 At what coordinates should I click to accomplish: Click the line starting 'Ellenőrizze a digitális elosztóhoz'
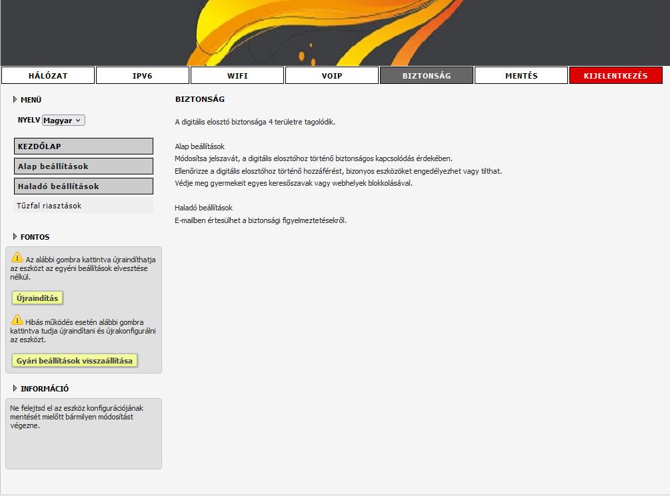(x=339, y=171)
